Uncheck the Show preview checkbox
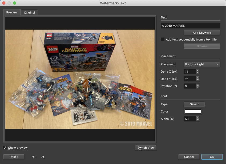The height and width of the screenshot is (164, 226). [x=5, y=148]
